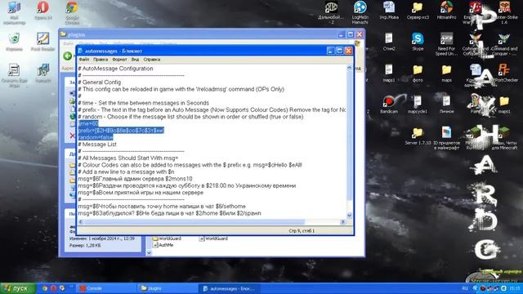Click the LogMeIn Hamachi desktop icon
The width and height of the screenshot is (523, 294).
click(x=360, y=13)
